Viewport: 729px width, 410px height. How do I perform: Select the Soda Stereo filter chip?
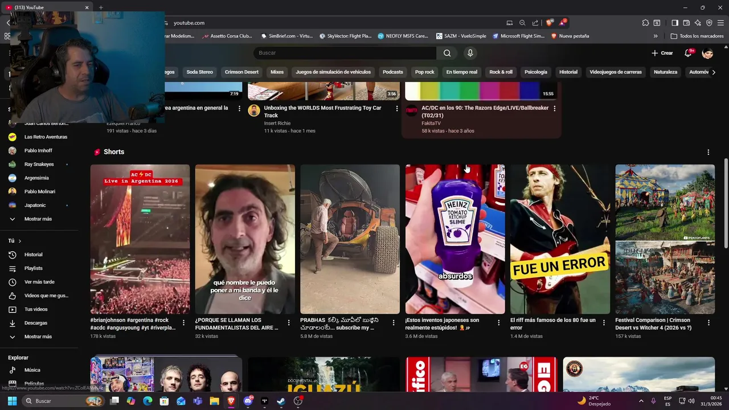click(x=199, y=72)
